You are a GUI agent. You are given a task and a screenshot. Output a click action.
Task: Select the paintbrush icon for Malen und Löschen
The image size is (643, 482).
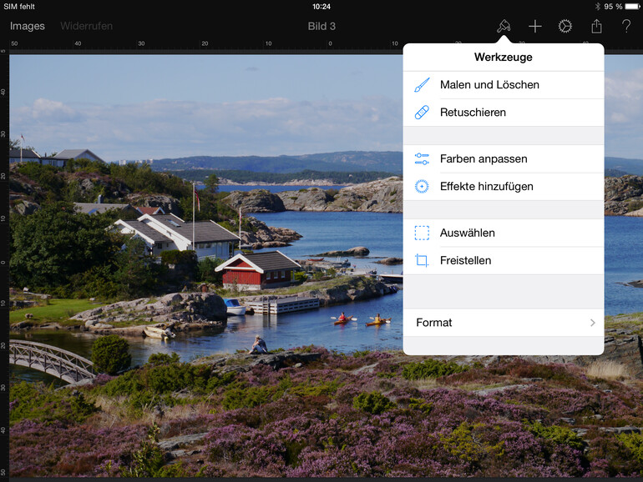pyautogui.click(x=422, y=85)
